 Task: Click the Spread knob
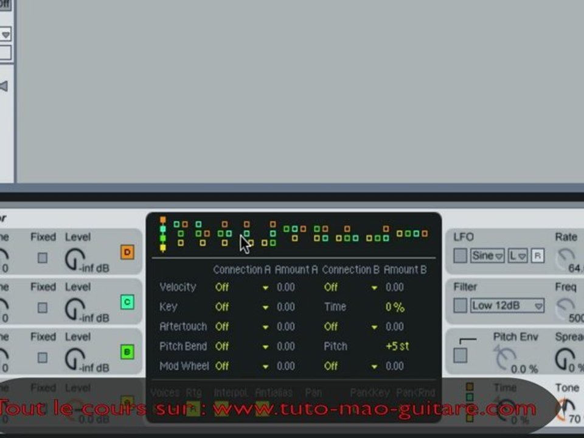pyautogui.click(x=565, y=358)
